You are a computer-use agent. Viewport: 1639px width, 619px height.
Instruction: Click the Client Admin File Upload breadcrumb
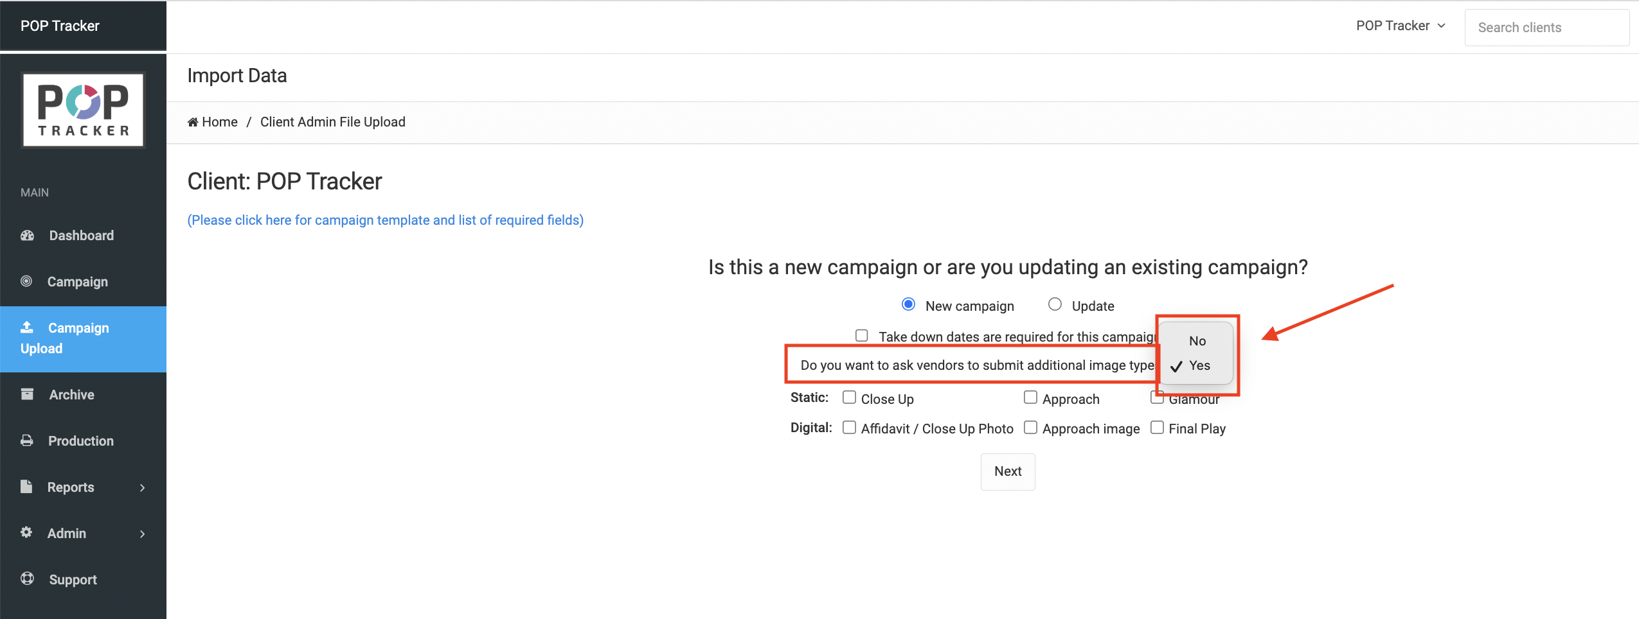click(x=333, y=122)
